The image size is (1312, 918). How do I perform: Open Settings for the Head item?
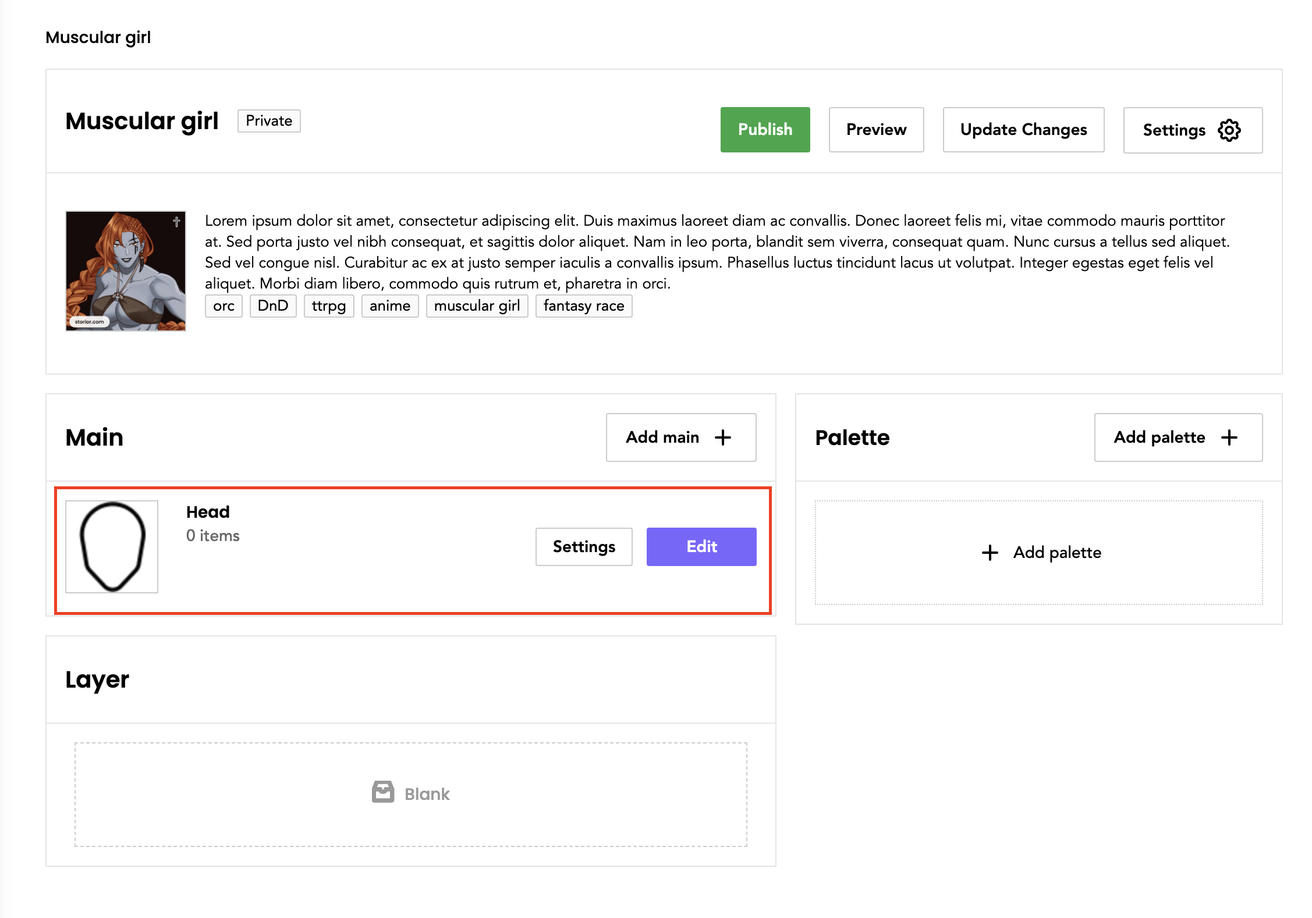click(584, 547)
